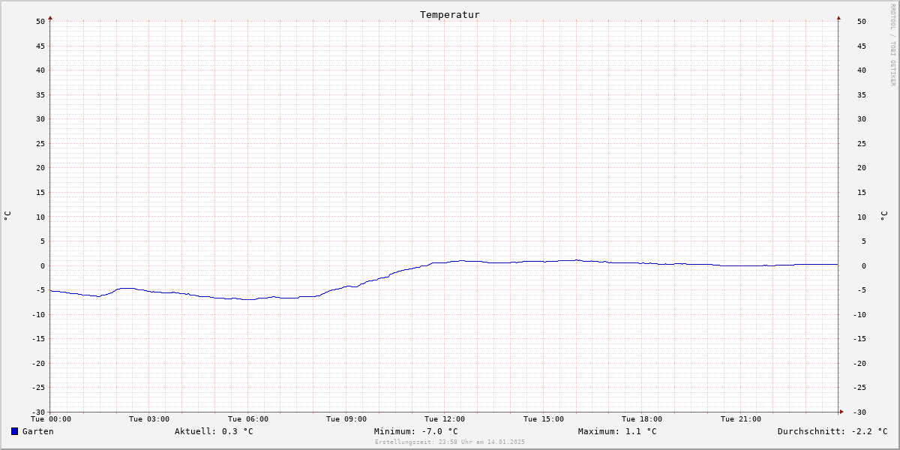Click the red arrow ending the time axis

(x=841, y=412)
